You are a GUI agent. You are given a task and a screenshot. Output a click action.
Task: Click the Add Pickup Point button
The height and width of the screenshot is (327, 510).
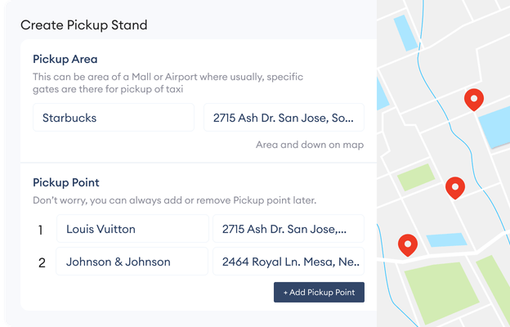(319, 292)
